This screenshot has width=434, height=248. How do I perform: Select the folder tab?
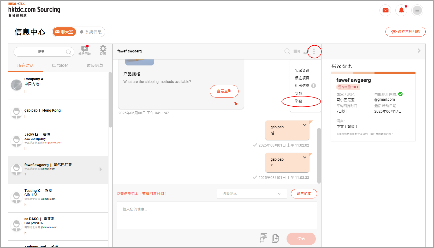(60, 65)
